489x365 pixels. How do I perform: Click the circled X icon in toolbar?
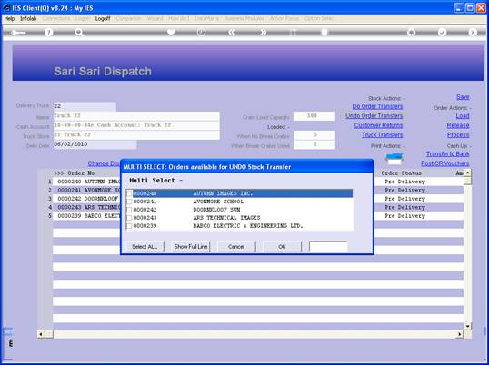click(x=473, y=32)
